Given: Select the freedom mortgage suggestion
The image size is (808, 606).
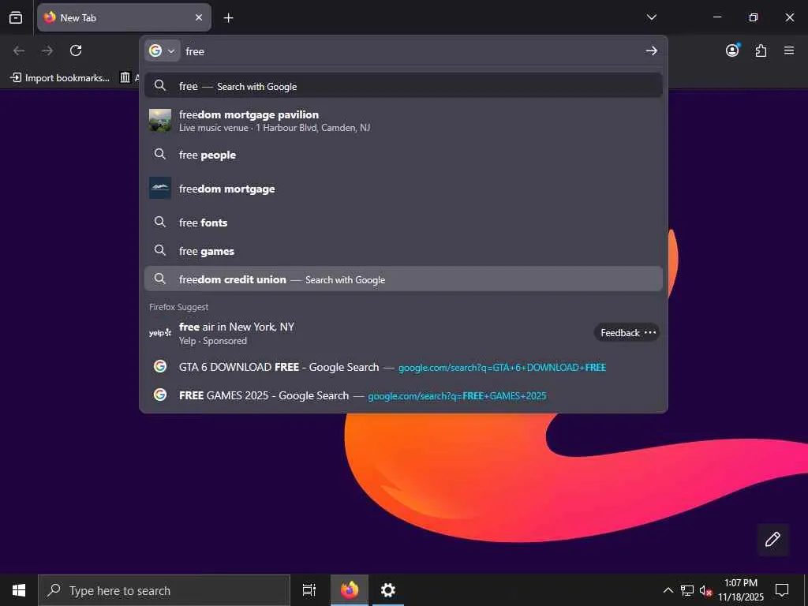Looking at the screenshot, I should [x=403, y=189].
